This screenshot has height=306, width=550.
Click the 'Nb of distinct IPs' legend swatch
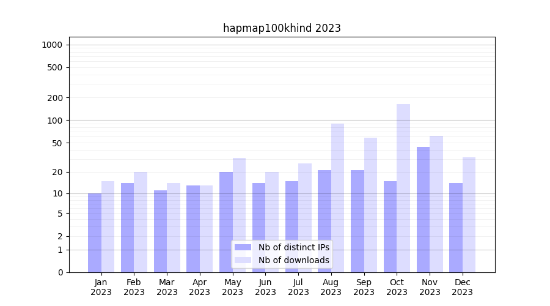[243, 247]
